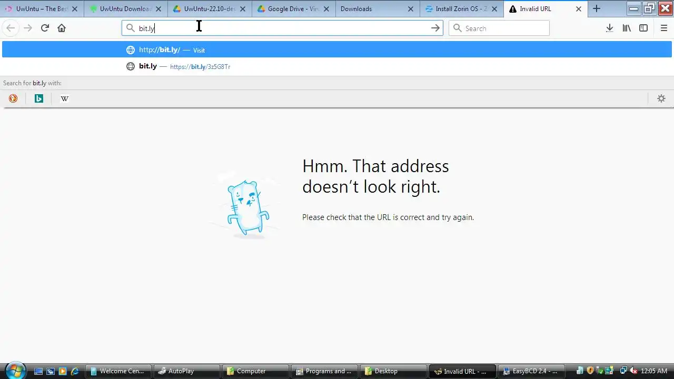Toggle the sidebar view icon
The width and height of the screenshot is (674, 379).
[643, 28]
